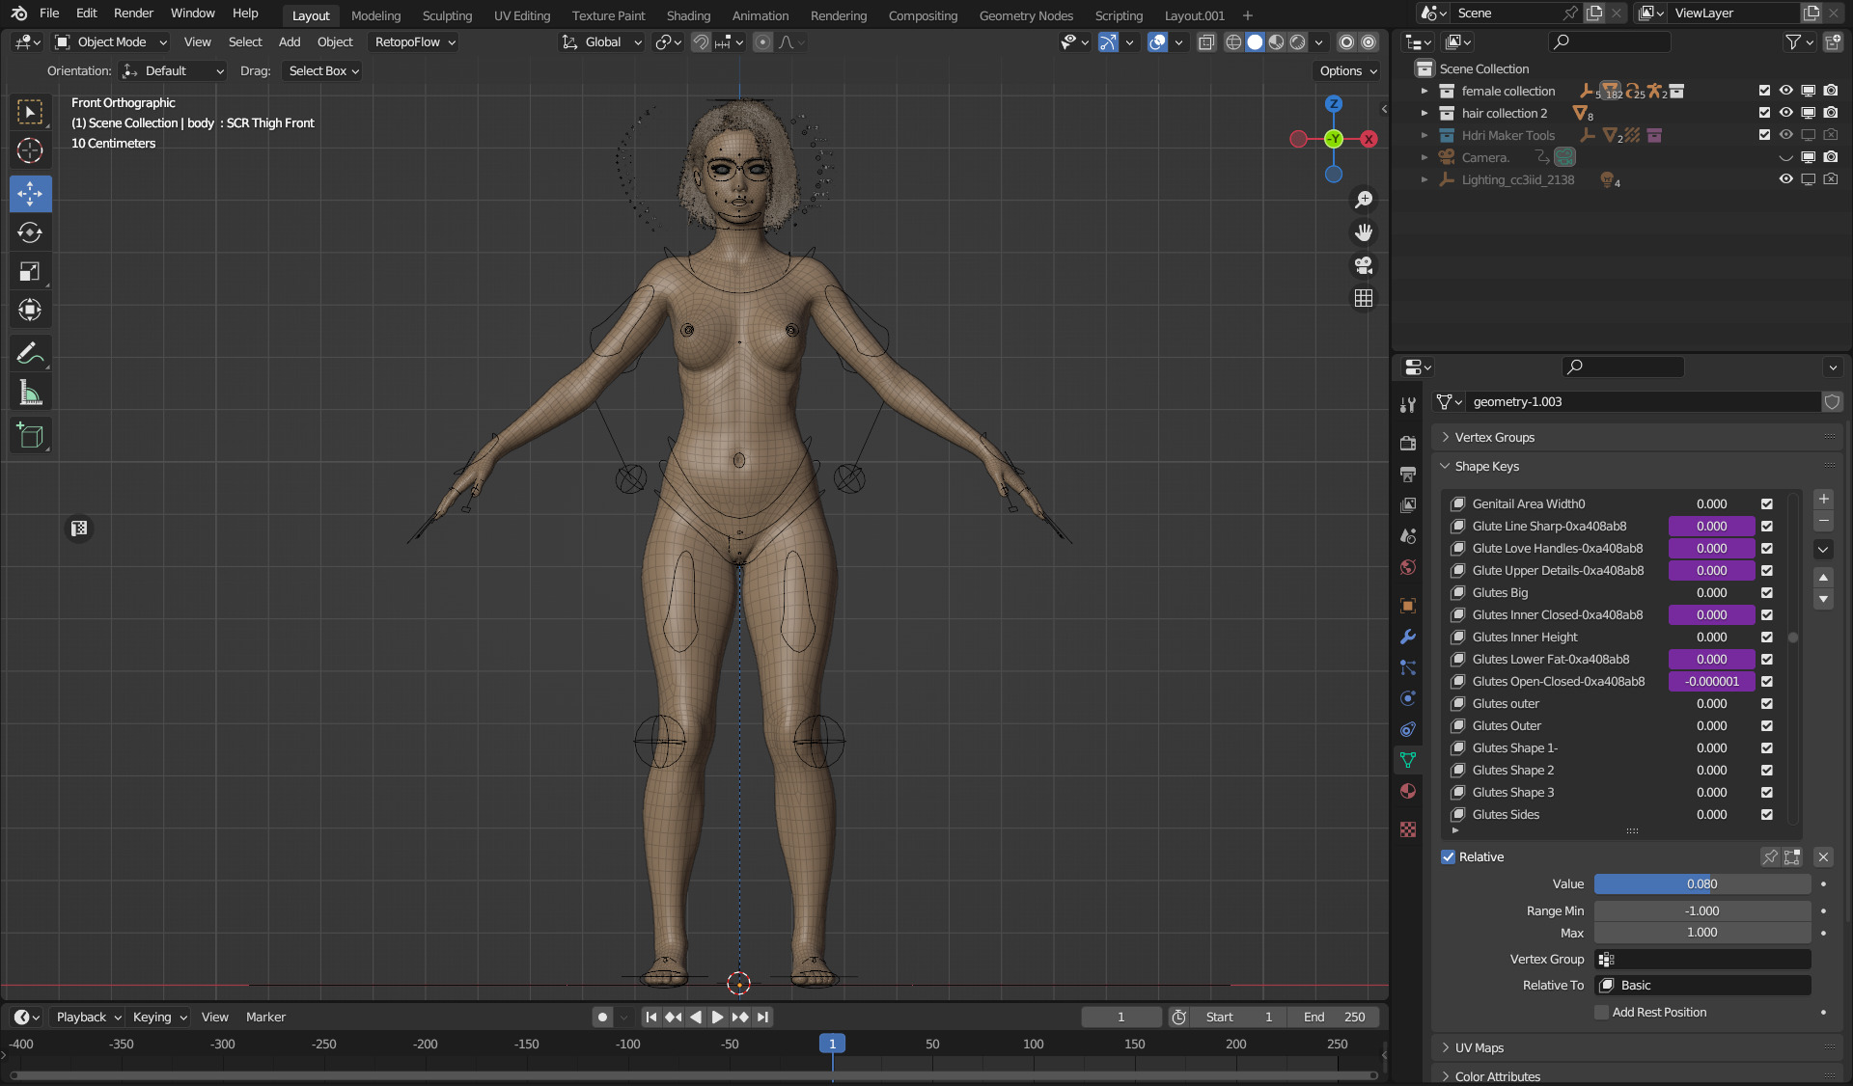The width and height of the screenshot is (1853, 1086).
Task: Uncheck the Glutes Big shape key checkbox
Action: (x=1766, y=593)
